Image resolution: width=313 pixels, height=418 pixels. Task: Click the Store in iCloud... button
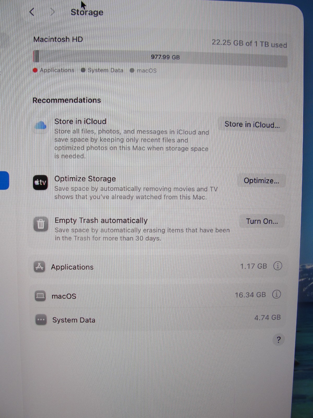(x=252, y=125)
